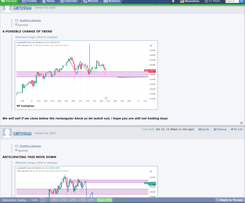Click first post's canyouu avatar
The image size is (245, 203).
click(7, 8)
